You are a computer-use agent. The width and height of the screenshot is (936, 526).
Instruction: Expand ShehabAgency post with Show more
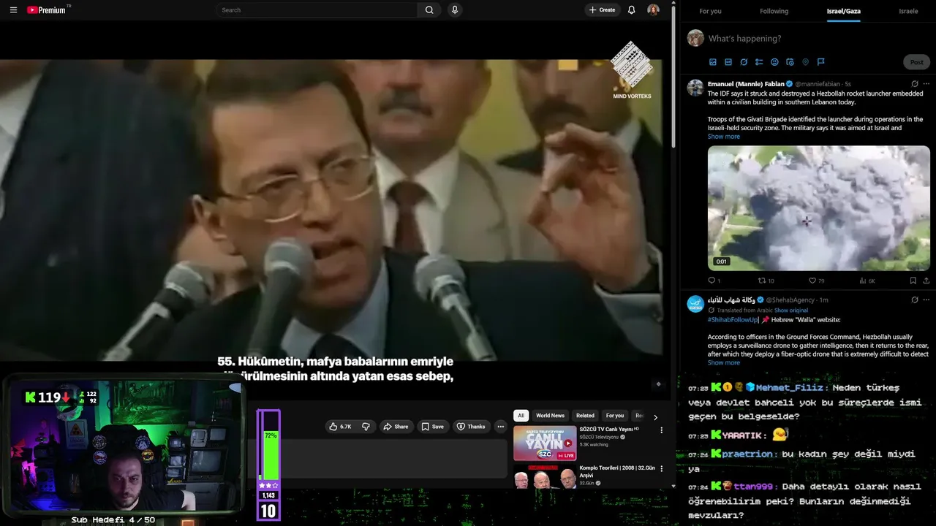click(723, 362)
